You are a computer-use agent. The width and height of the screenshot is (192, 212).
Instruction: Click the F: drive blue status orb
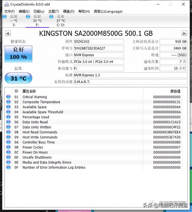28,17
